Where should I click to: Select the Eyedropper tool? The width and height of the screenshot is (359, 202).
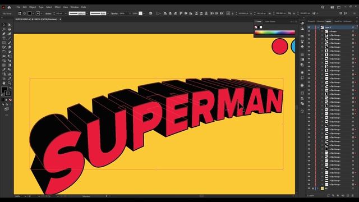click(4, 70)
